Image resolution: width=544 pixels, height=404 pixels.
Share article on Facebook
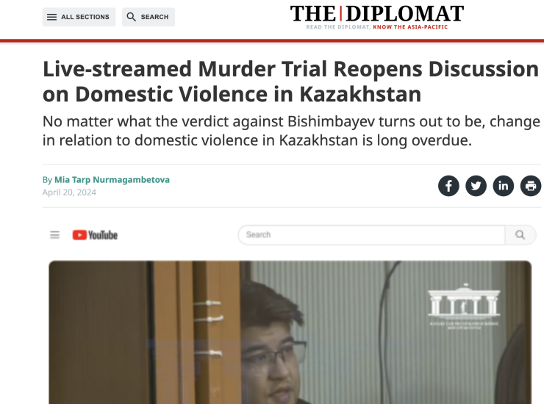(448, 186)
